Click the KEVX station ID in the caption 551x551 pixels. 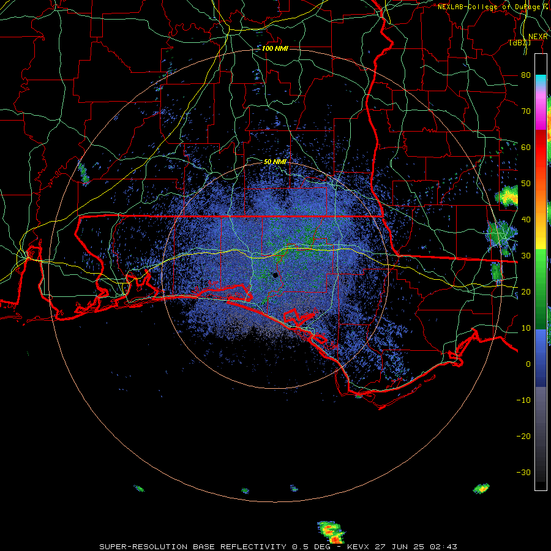(359, 547)
